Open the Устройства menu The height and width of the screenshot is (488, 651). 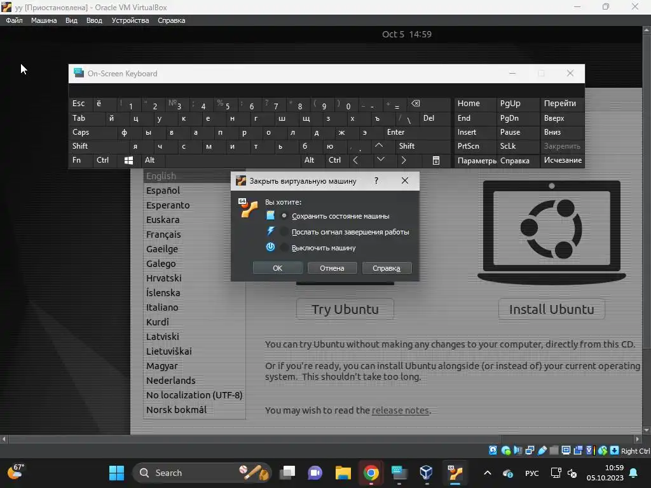[x=130, y=20]
